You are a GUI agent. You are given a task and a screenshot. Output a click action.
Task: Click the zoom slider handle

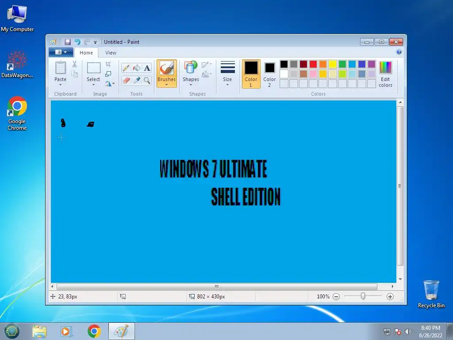coord(363,296)
